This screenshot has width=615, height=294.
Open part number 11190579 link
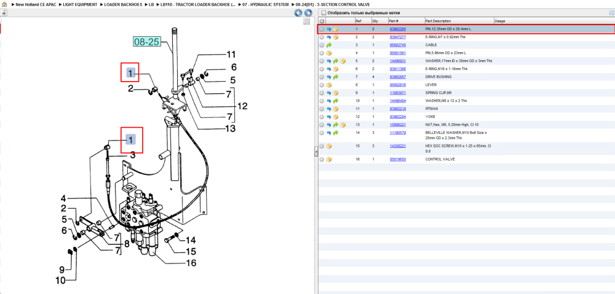(x=398, y=133)
